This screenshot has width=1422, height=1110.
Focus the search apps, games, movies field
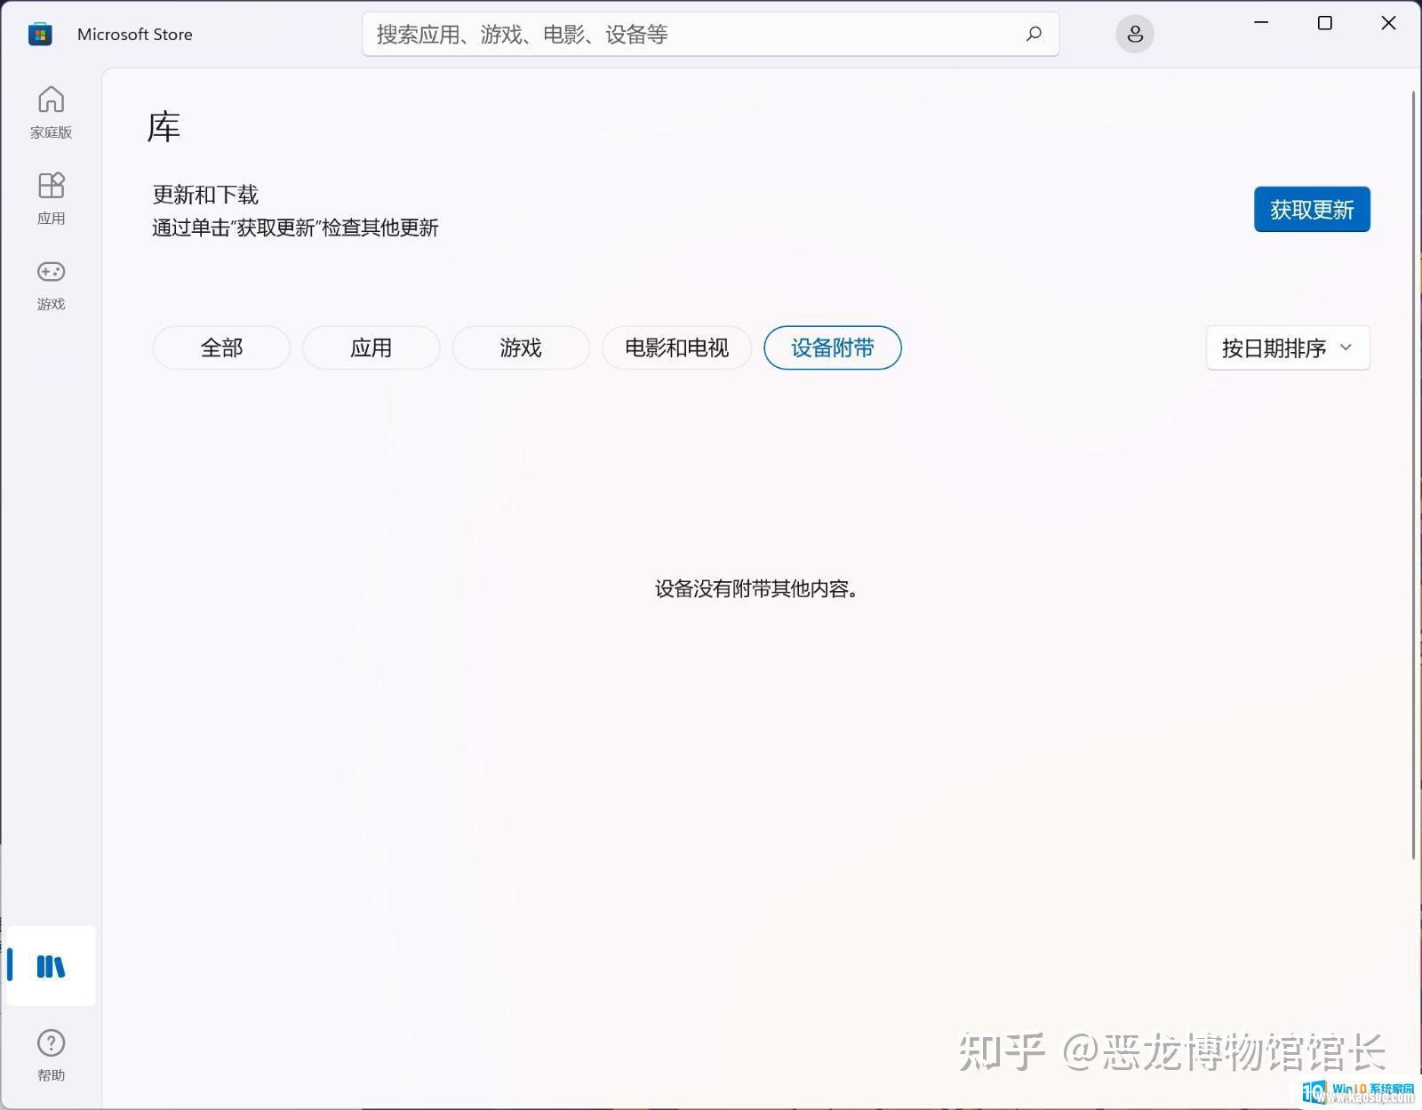pyautogui.click(x=710, y=34)
